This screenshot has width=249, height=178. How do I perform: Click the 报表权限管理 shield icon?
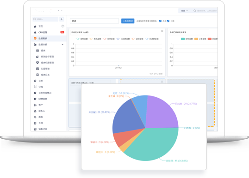click(37, 63)
